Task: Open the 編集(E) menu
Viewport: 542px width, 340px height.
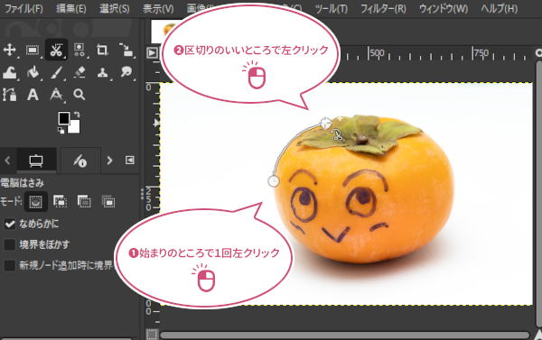Action: coord(71,8)
